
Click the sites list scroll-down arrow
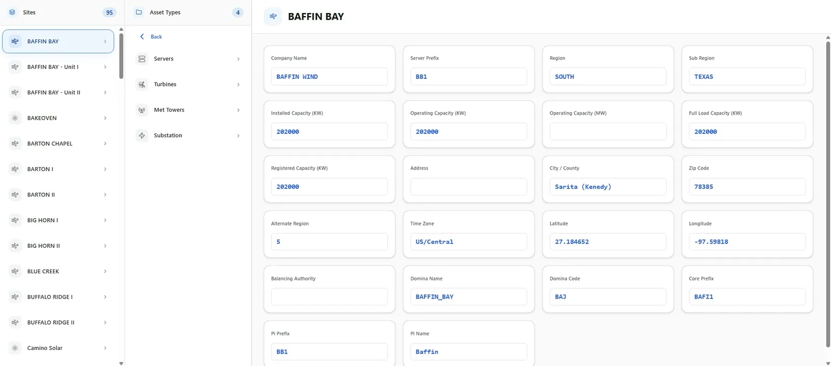pyautogui.click(x=121, y=363)
